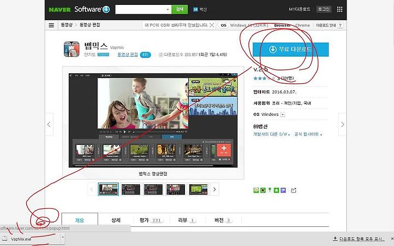
Task: Click the blue share icon
Action: [283, 190]
